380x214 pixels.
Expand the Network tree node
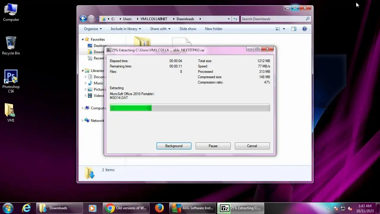pos(83,121)
